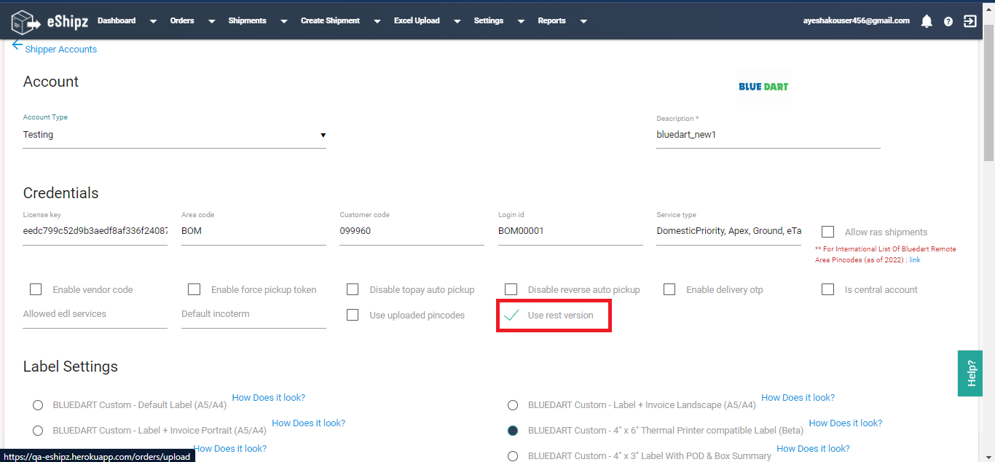Click the Account heading
The width and height of the screenshot is (995, 462).
(51, 82)
